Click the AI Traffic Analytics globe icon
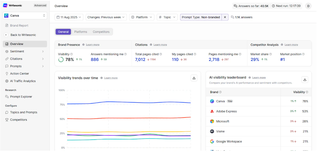Image resolution: width=318 pixels, height=152 pixels. pos(7,81)
